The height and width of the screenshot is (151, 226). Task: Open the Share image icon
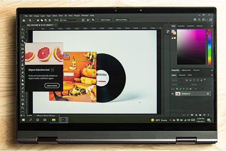tap(211, 19)
